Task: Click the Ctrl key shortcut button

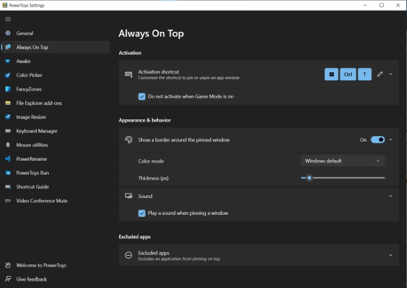Action: [x=348, y=74]
